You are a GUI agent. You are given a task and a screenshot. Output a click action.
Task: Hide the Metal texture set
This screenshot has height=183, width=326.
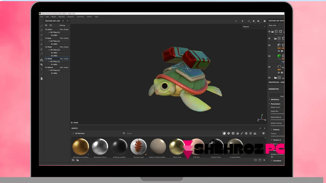point(46,58)
